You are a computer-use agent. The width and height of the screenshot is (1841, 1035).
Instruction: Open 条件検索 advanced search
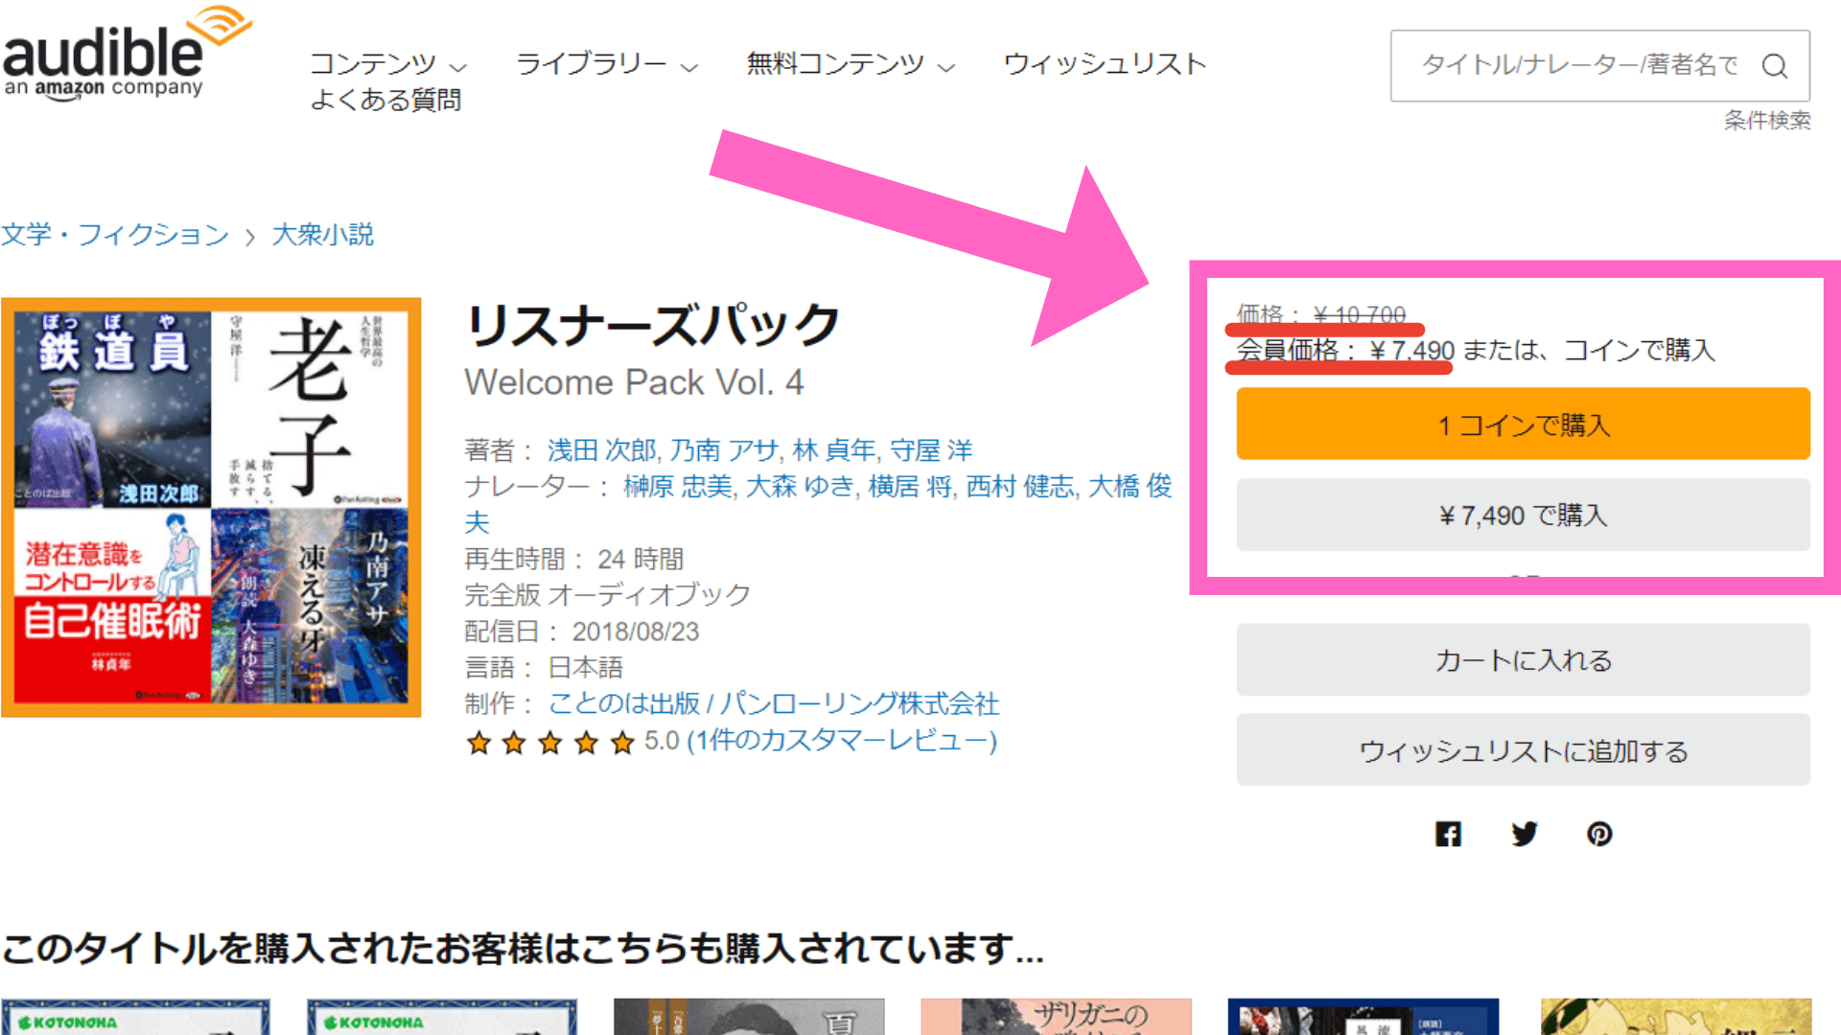(1767, 121)
